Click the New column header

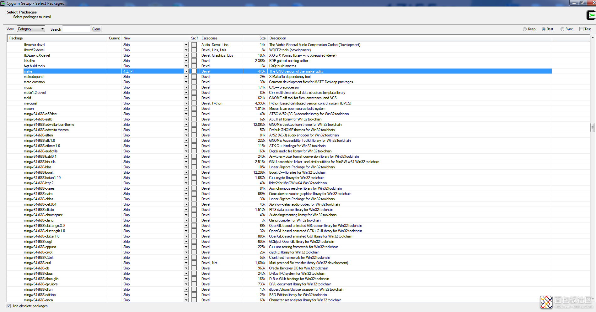155,38
